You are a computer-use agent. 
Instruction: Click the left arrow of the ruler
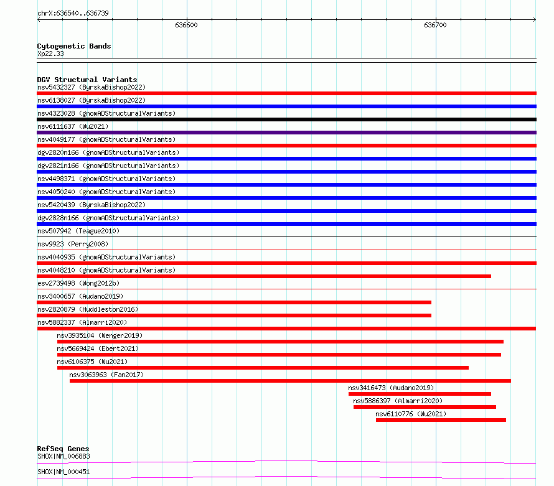click(39, 20)
